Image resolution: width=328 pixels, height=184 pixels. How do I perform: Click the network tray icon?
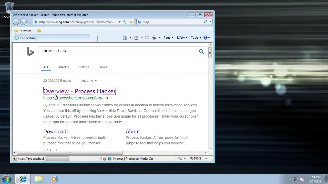[x=296, y=179]
